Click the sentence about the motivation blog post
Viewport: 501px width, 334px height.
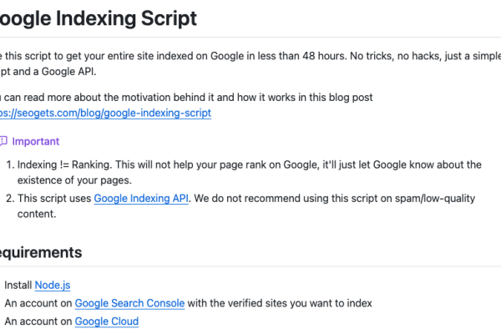click(x=186, y=98)
